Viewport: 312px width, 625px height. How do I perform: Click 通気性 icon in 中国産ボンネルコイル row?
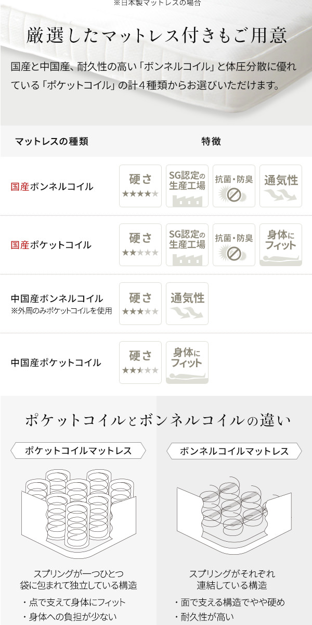tap(187, 304)
